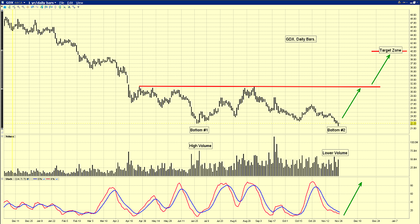
Task: Click the grey vertical line tool icon
Action: coord(55,7)
